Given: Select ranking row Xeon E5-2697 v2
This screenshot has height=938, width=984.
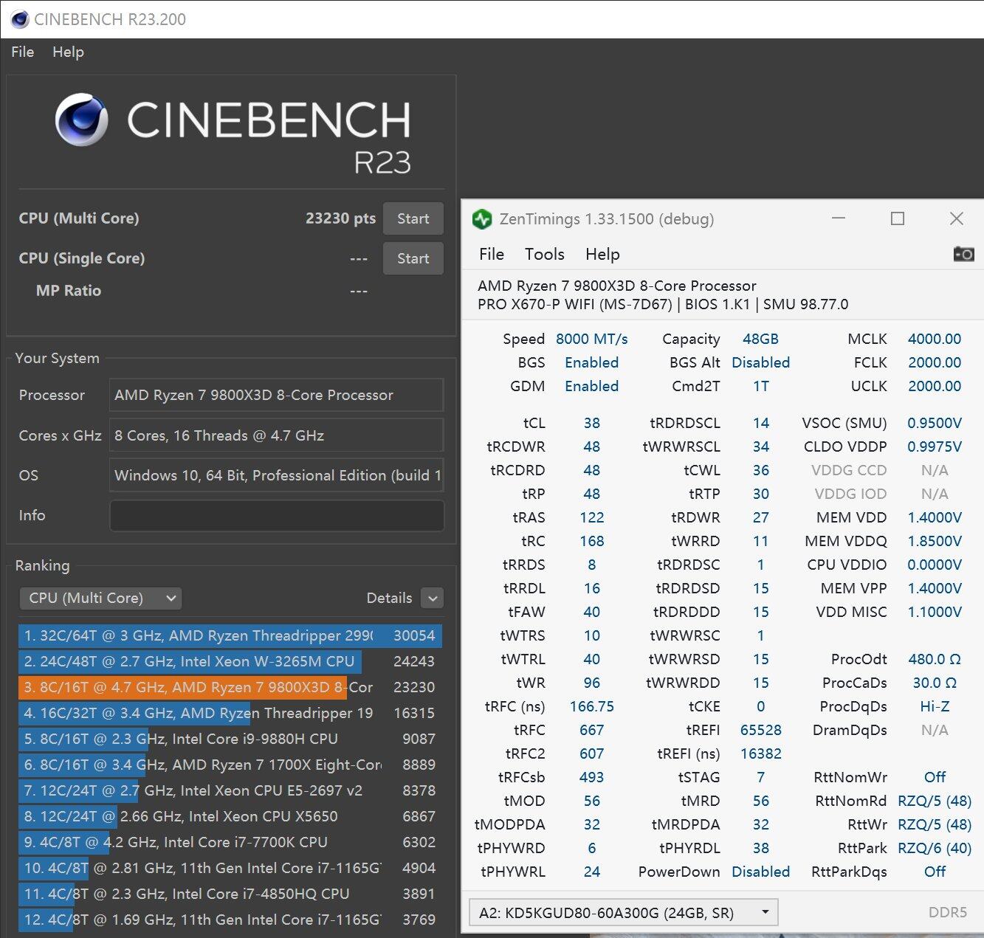Looking at the screenshot, I should pyautogui.click(x=230, y=790).
